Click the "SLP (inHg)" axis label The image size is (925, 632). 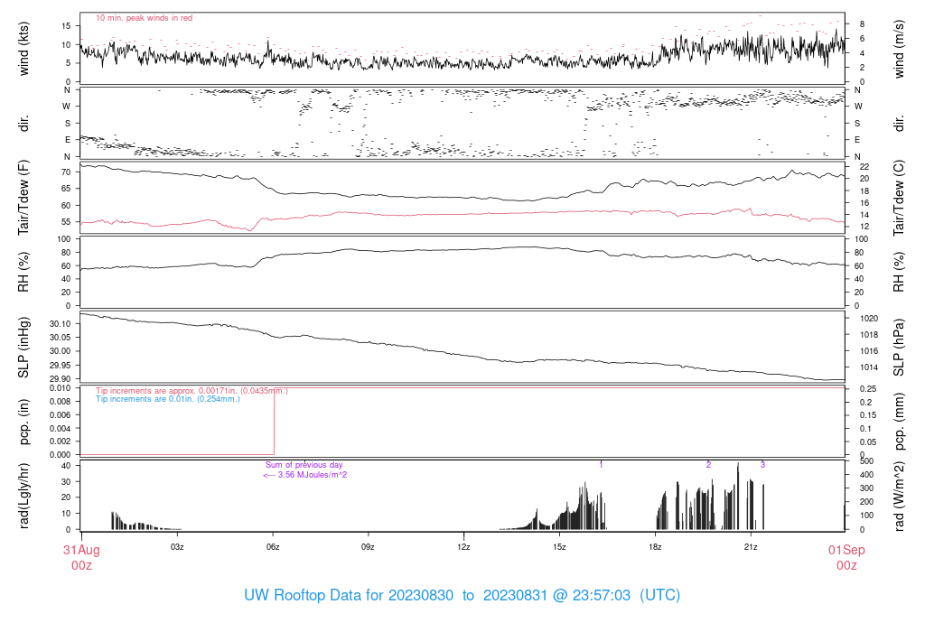[24, 347]
